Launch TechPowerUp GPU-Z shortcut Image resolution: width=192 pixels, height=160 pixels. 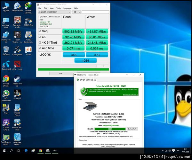tap(6, 139)
